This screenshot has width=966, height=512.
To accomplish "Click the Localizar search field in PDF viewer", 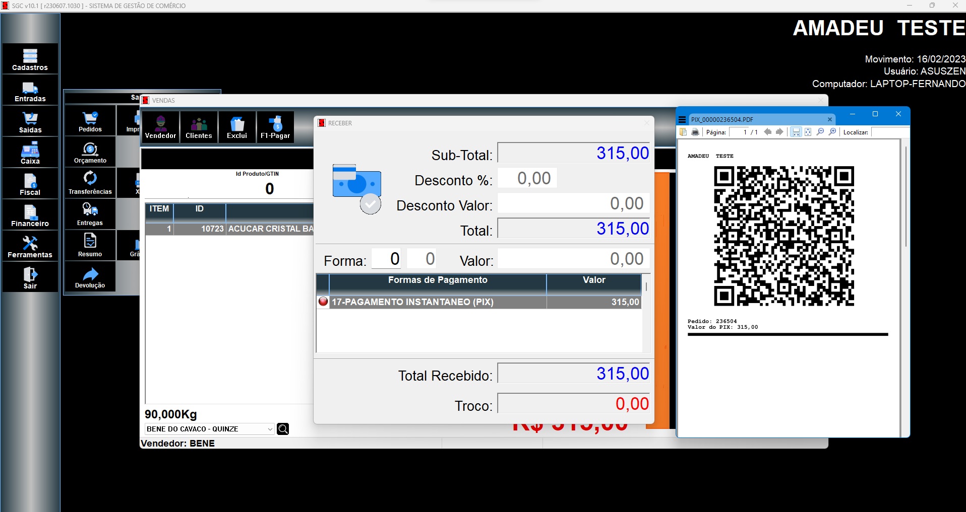I will [889, 132].
